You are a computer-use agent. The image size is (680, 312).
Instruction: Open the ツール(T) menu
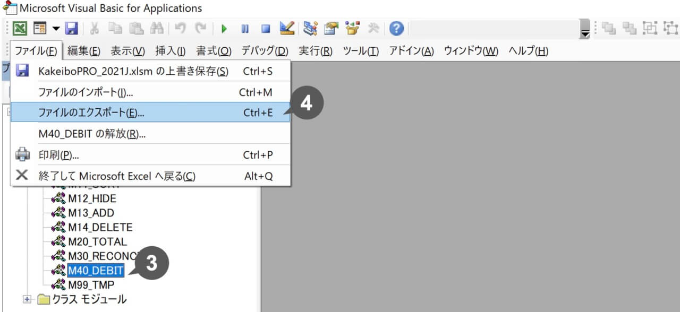coord(361,51)
